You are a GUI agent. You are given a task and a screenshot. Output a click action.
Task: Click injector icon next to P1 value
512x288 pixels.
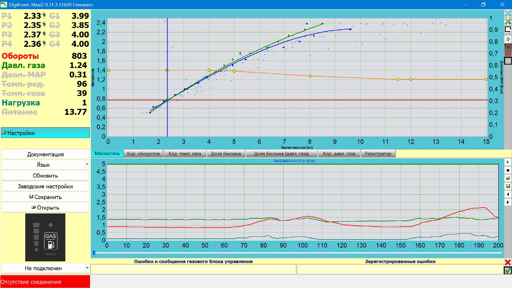[44, 16]
